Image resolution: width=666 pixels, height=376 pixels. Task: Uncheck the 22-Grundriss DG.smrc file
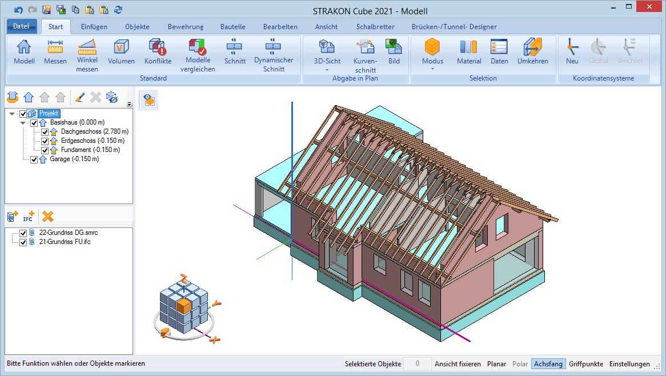click(x=23, y=233)
